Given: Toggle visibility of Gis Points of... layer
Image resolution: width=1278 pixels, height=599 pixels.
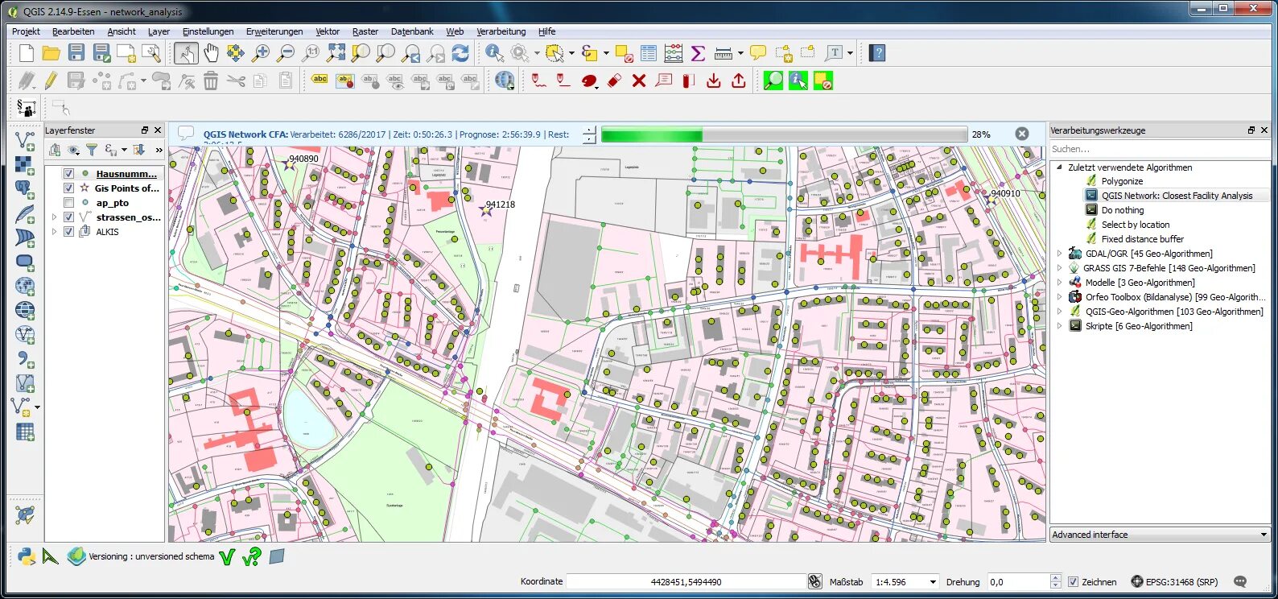Looking at the screenshot, I should tap(68, 188).
